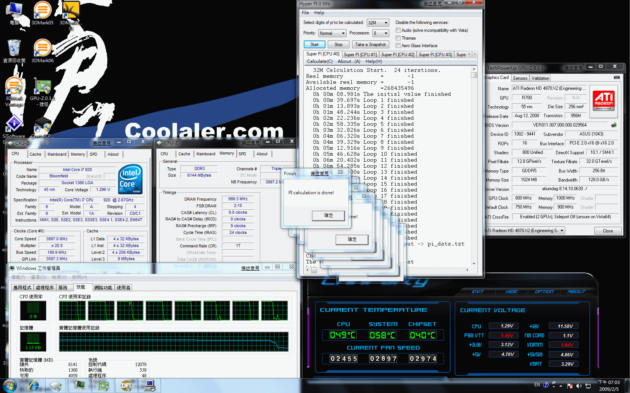Click the clock in the taskbar

pos(609,386)
